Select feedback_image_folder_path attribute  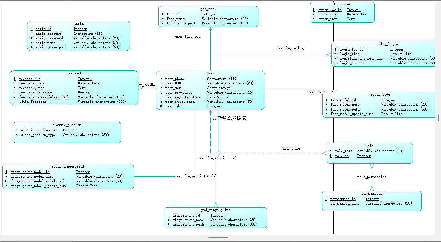44,97
